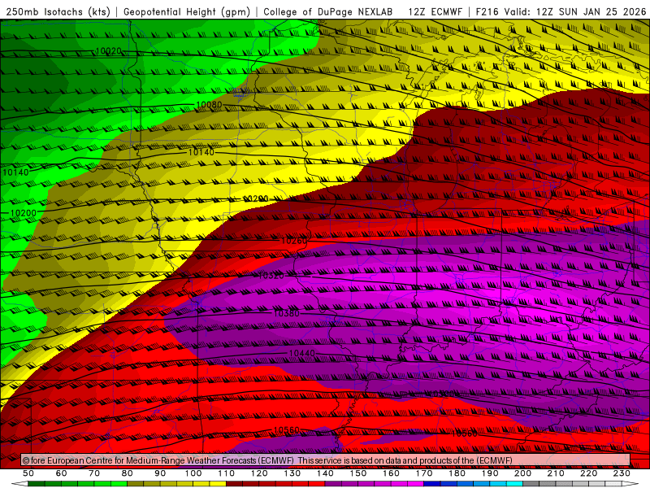Screen dimensions: 650x488
Task: Click the '12Z ECMWF' model run label
Action: [x=435, y=11]
